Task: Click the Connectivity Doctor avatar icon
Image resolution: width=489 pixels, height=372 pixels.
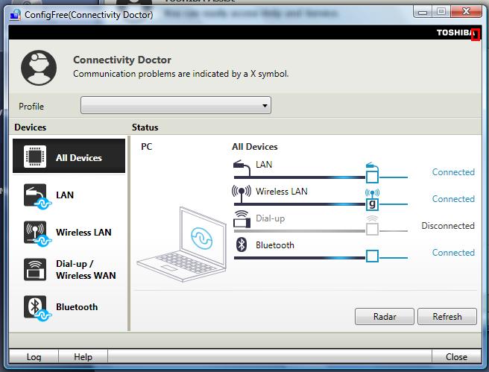Action: point(39,68)
